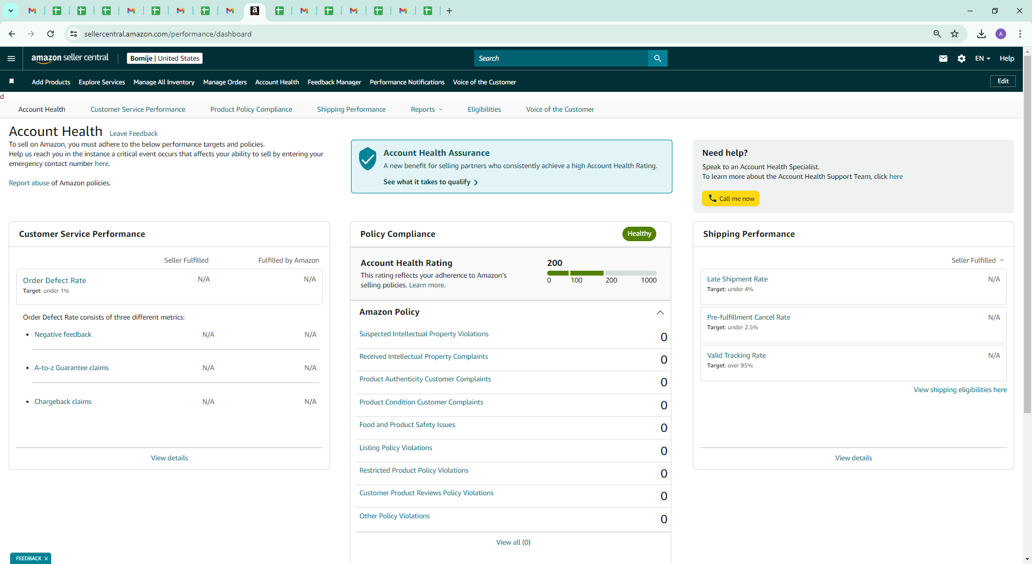
Task: Switch to Product Policy Compliance tab
Action: [x=251, y=110]
